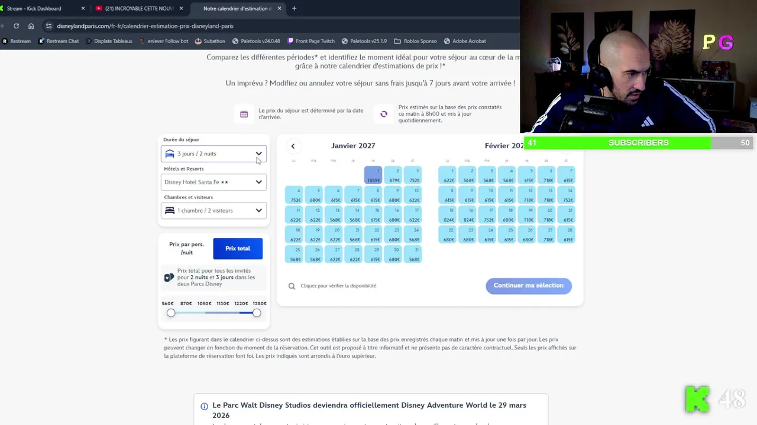
Task: Select January 2 priced 879€
Action: coord(393,175)
